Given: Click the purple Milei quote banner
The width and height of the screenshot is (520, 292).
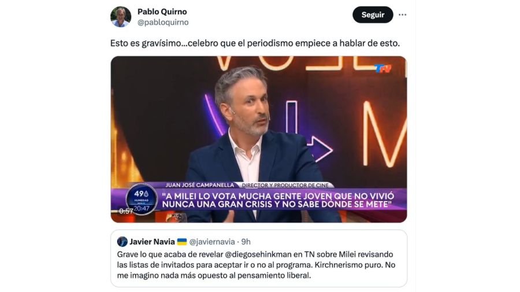Looking at the screenshot, I should [x=277, y=200].
